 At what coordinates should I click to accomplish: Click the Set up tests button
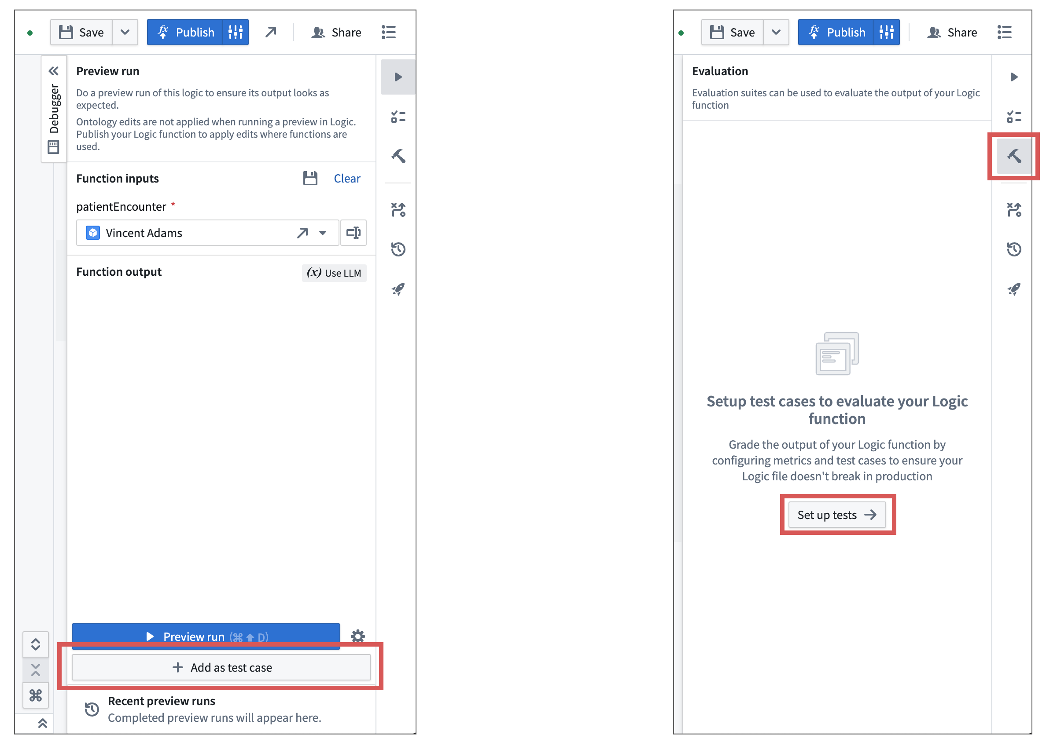838,514
